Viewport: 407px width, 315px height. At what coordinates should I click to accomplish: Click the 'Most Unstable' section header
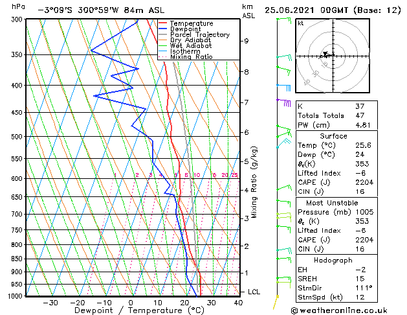tap(332, 203)
